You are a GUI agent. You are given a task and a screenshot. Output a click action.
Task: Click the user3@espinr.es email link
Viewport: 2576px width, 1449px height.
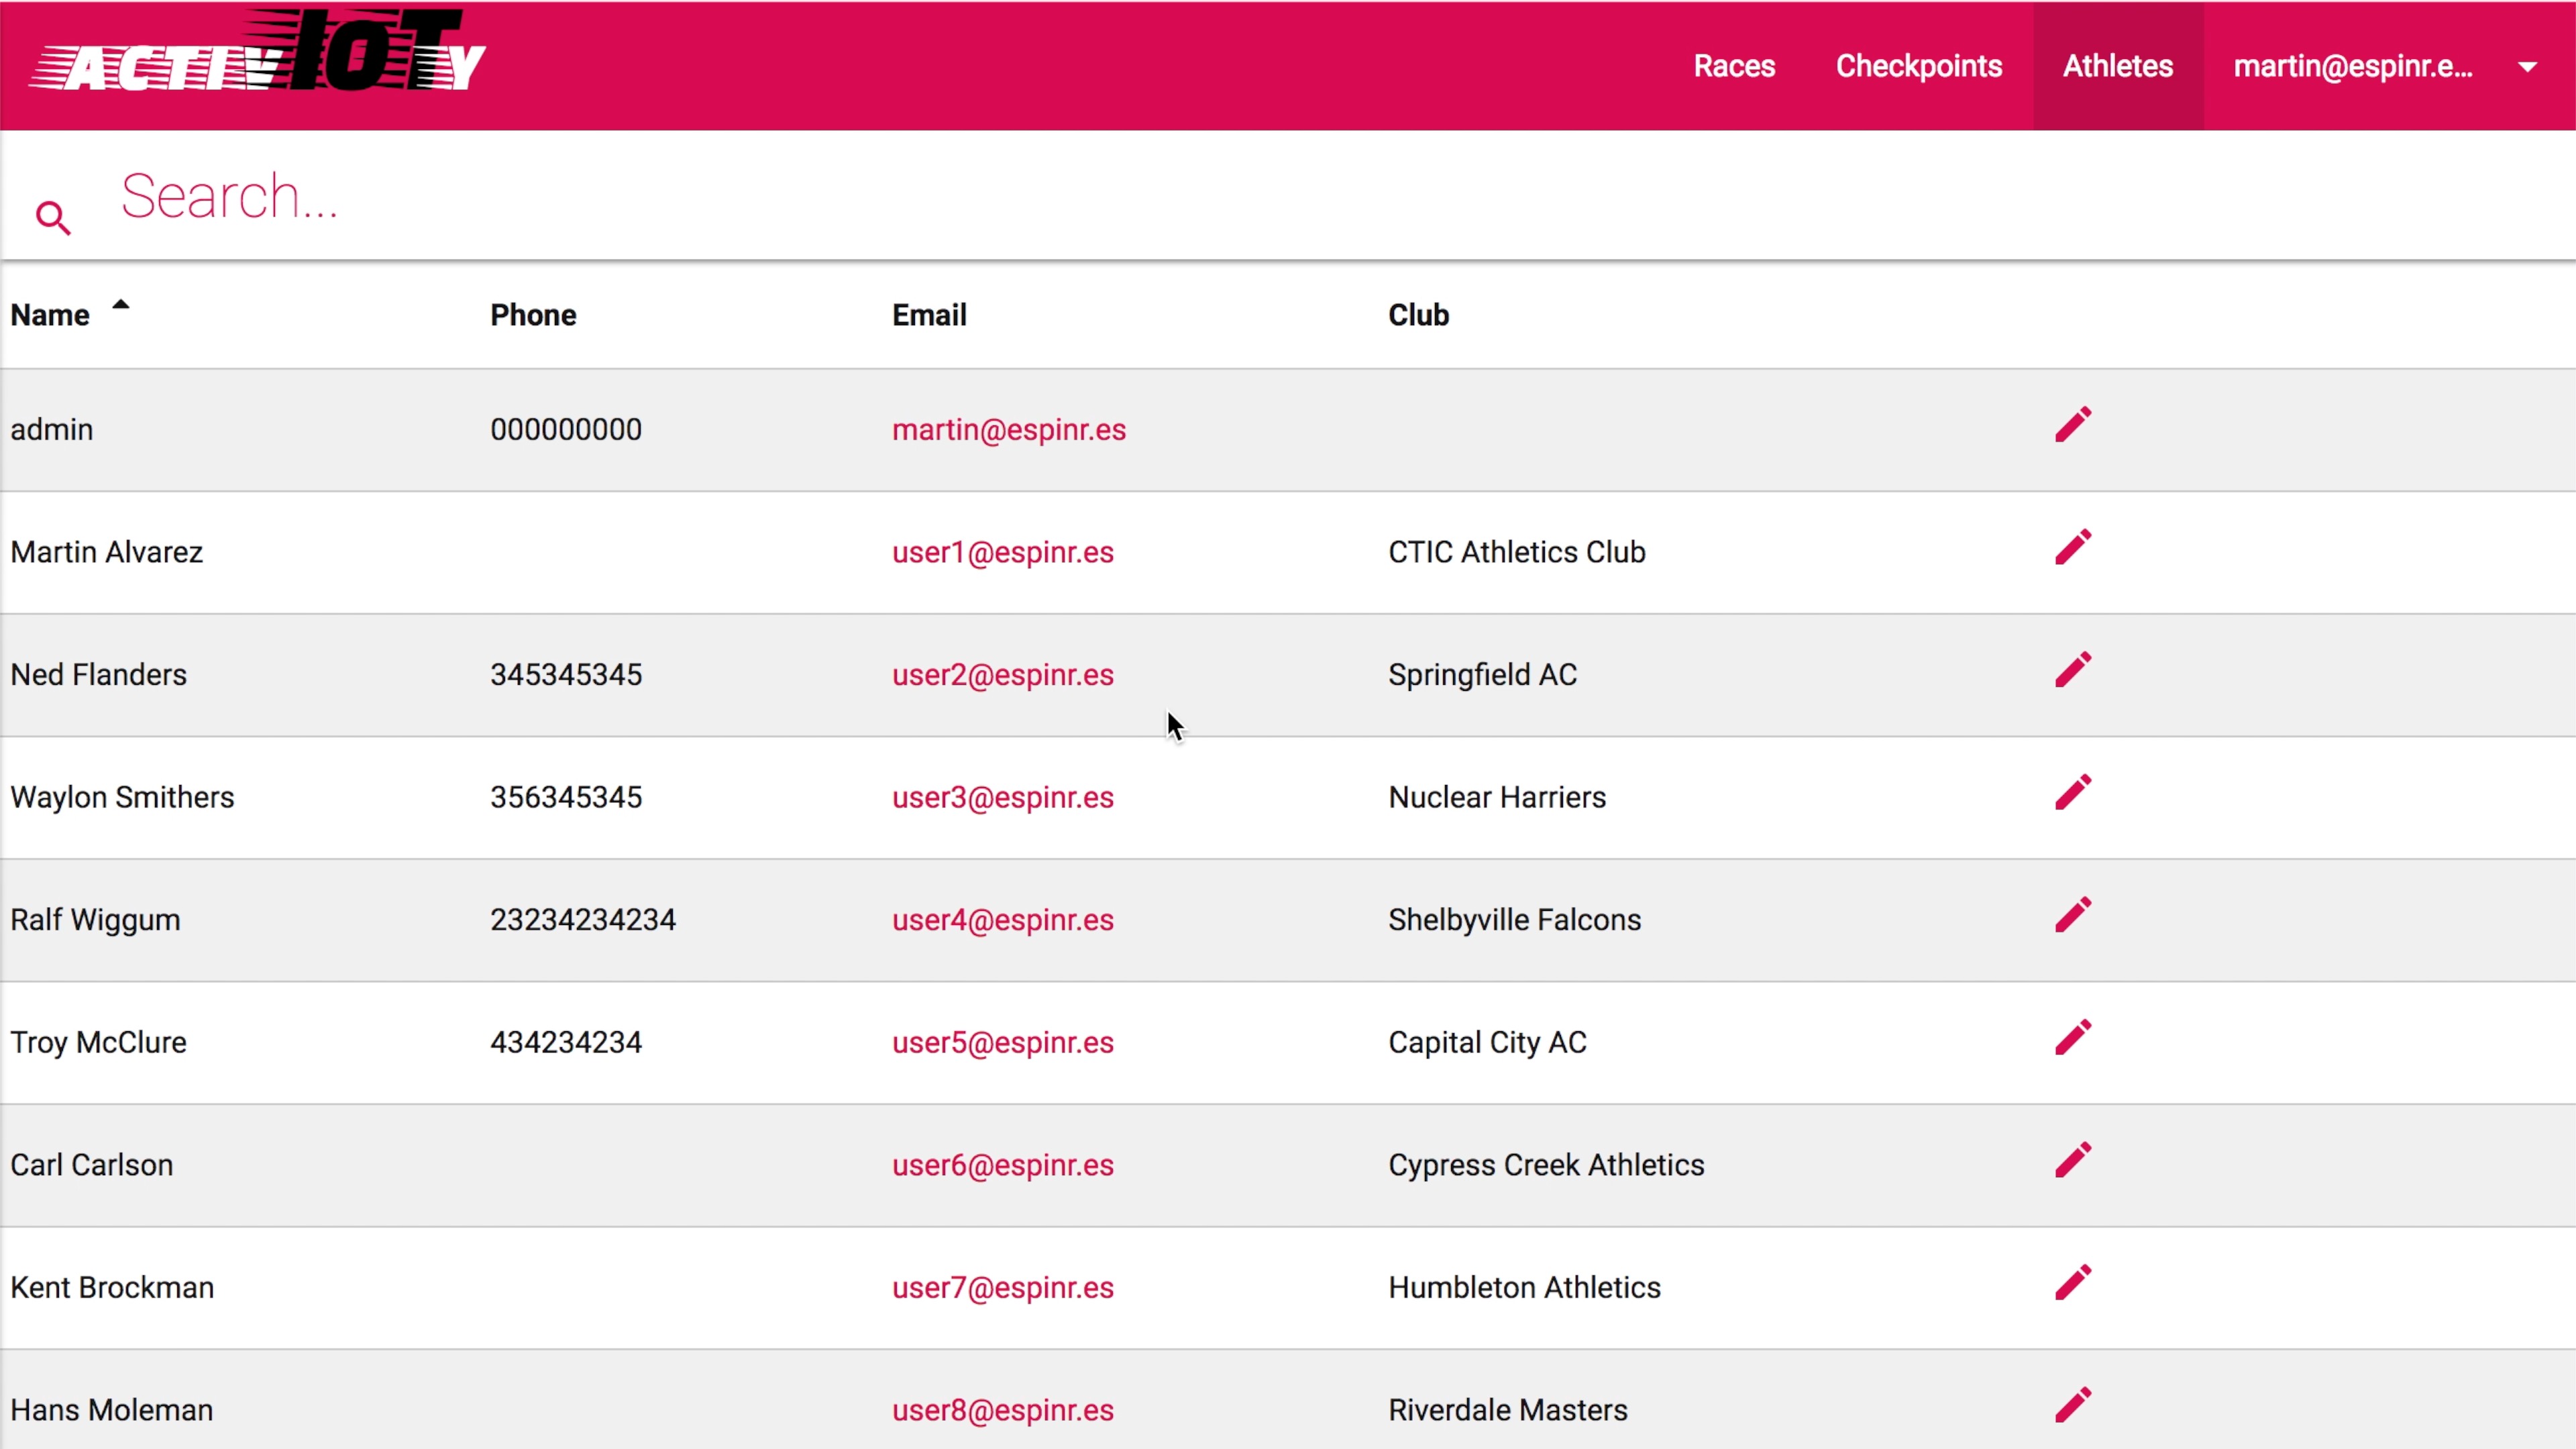point(1002,797)
